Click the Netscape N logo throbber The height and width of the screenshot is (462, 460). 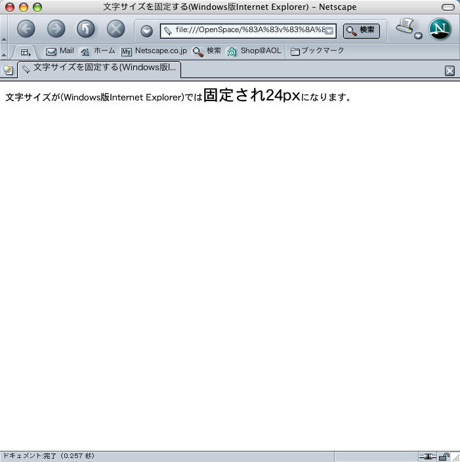(x=440, y=29)
